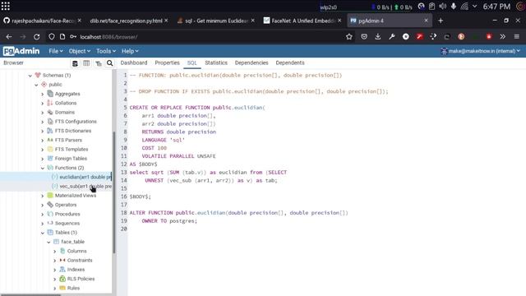This screenshot has height=296, width=526.
Task: Expand the Aggregates node
Action: (42, 95)
